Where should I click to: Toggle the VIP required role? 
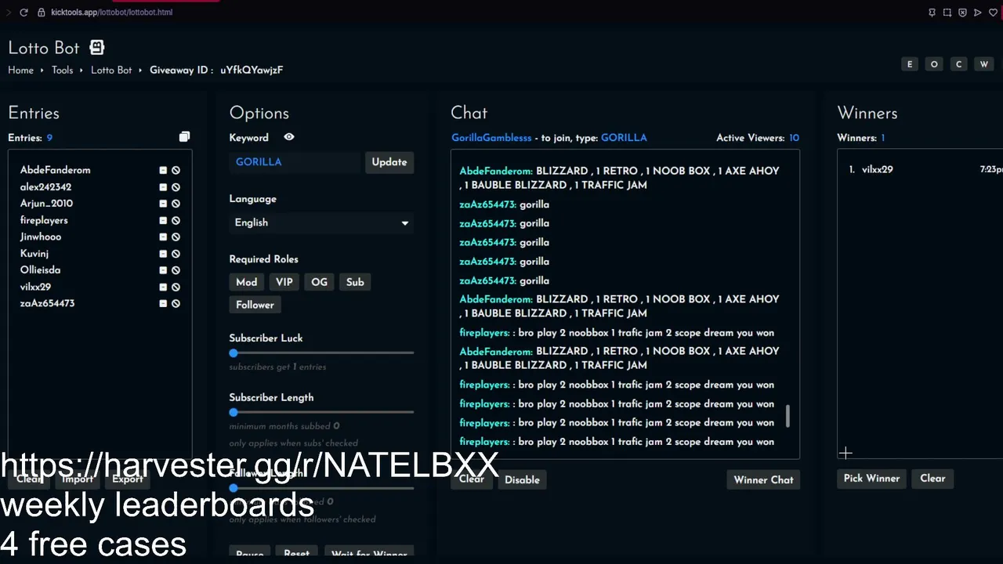284,282
